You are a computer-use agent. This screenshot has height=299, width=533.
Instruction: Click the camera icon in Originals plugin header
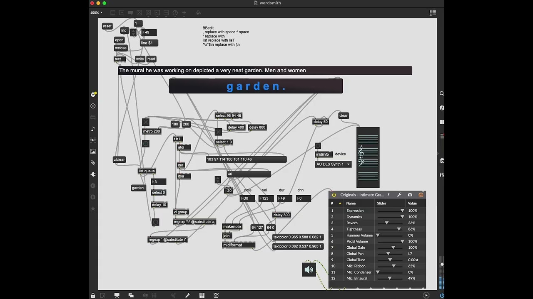click(x=410, y=195)
